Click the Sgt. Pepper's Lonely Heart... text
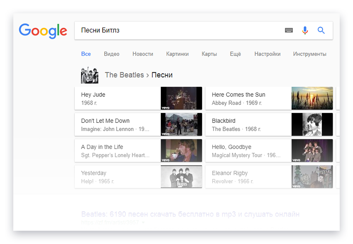This screenshot has height=244, width=353. 115,155
